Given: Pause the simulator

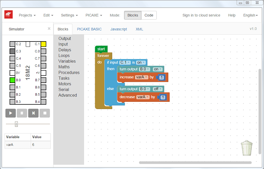Looking at the screenshot, I should coord(22,113).
